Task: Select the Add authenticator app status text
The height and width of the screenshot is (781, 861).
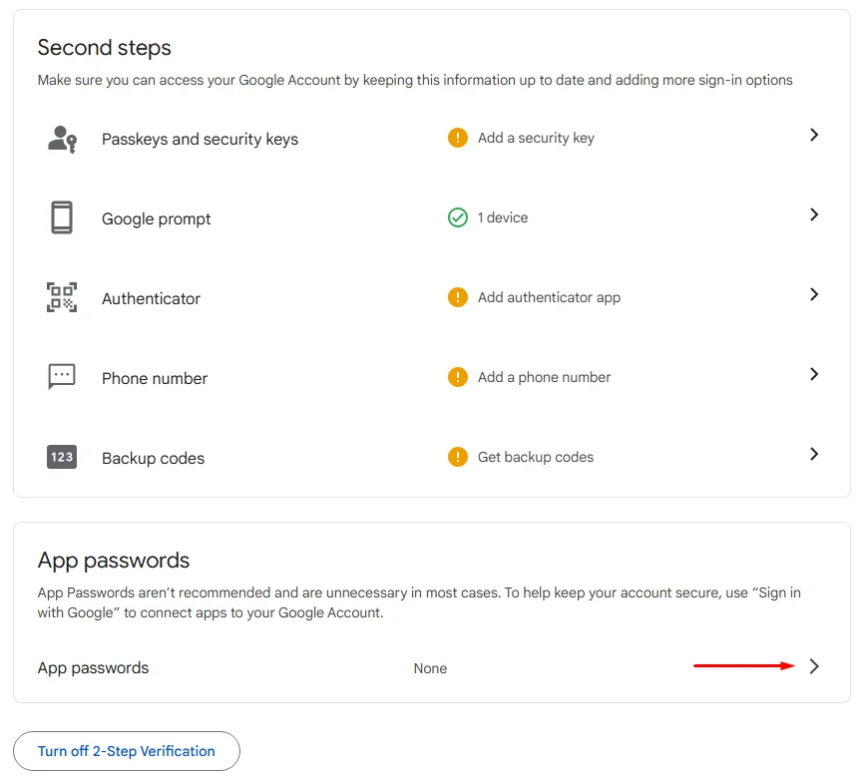Action: point(549,297)
